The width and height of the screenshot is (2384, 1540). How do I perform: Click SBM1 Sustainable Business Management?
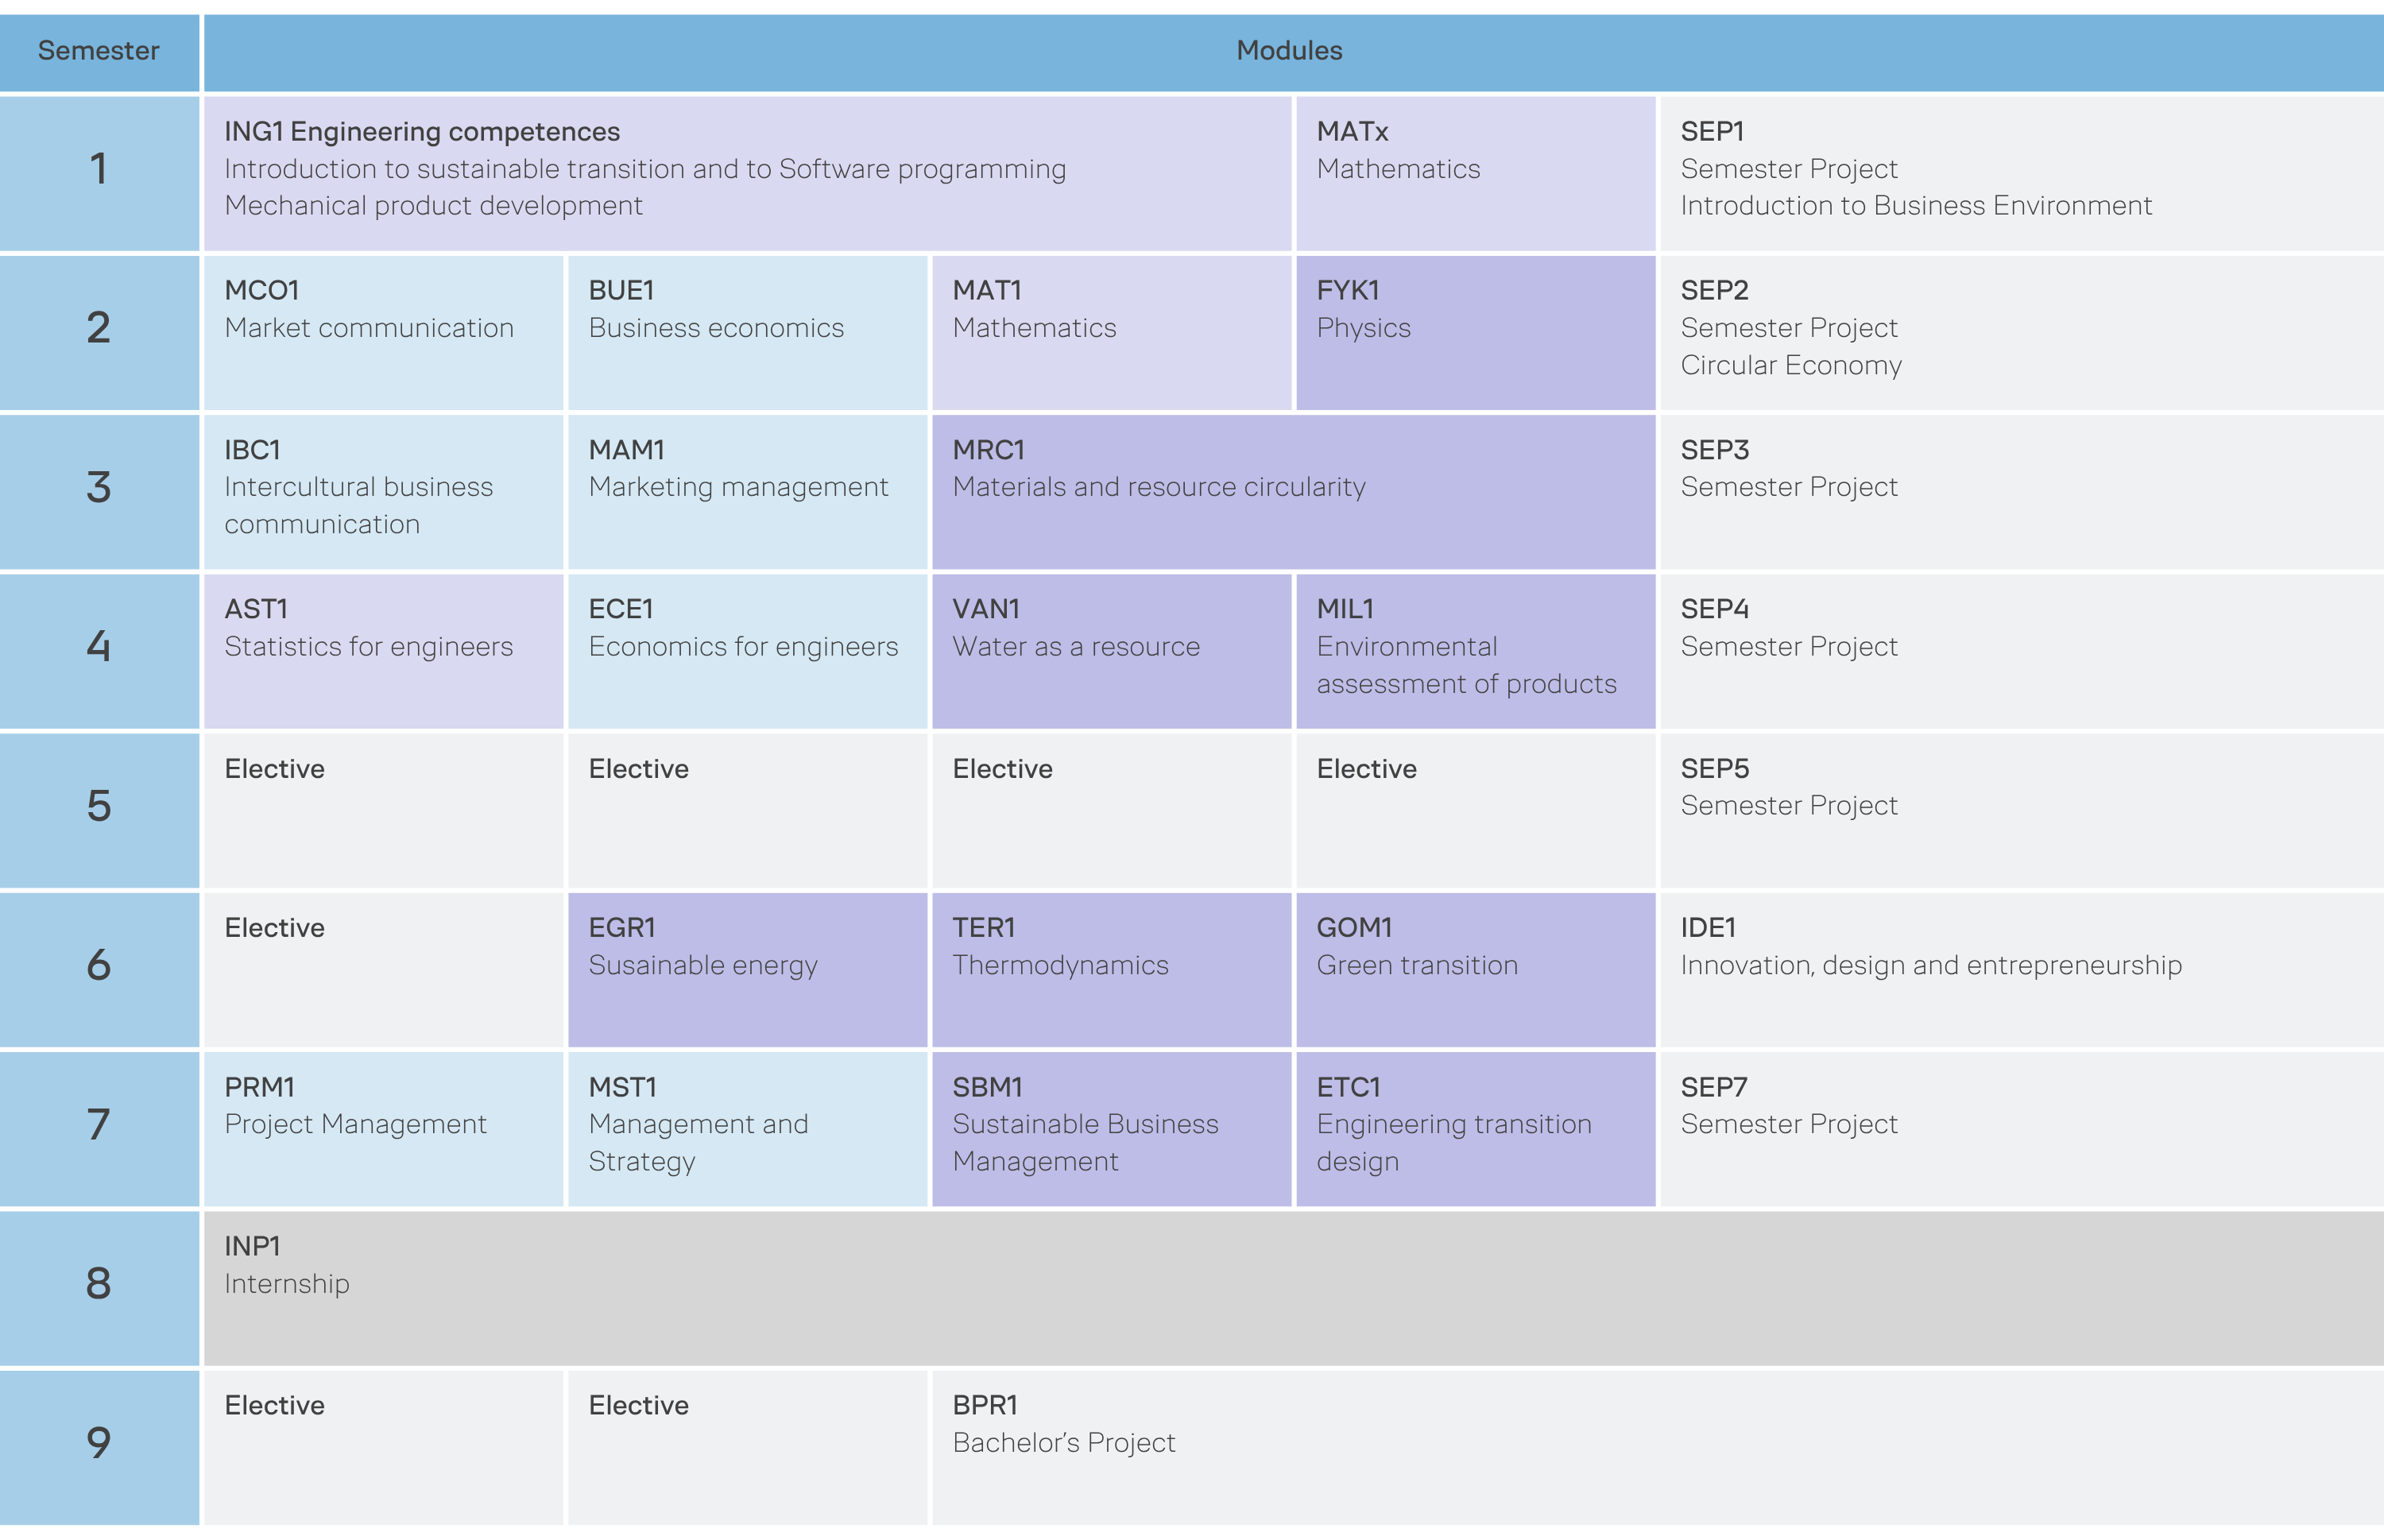1111,1129
